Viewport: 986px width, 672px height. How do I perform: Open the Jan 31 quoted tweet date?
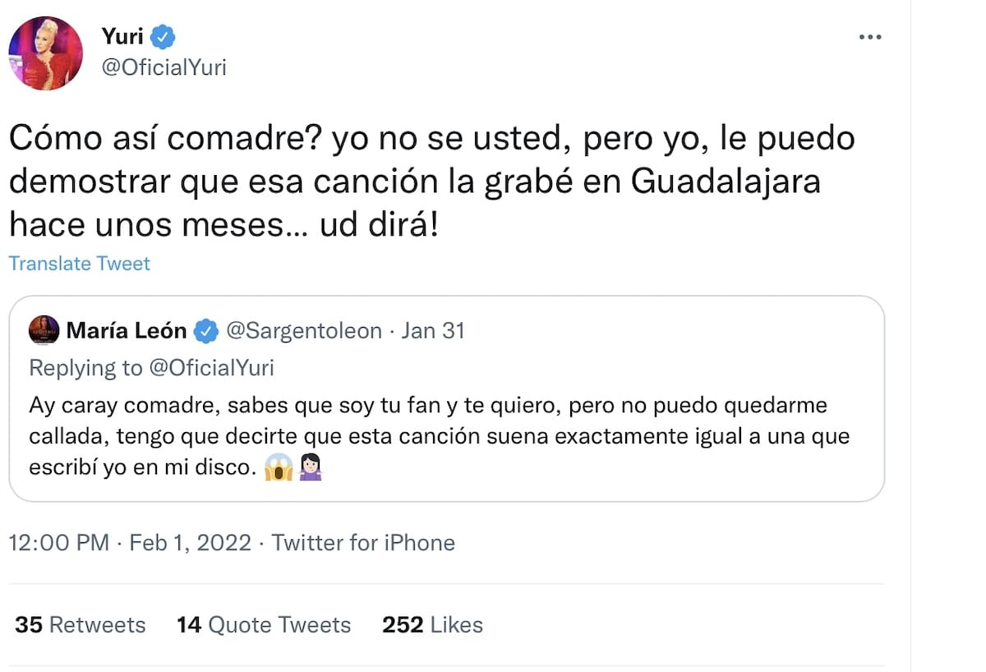coord(432,331)
